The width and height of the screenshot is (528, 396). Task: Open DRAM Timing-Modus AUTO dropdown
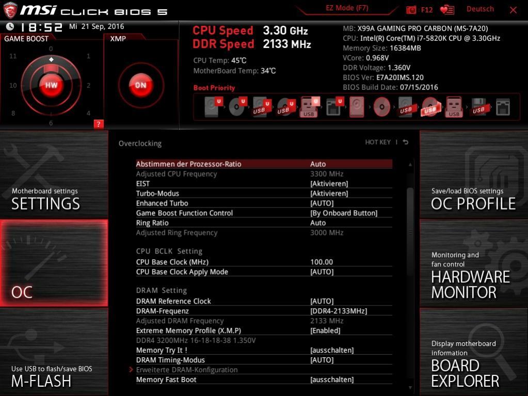(x=322, y=360)
